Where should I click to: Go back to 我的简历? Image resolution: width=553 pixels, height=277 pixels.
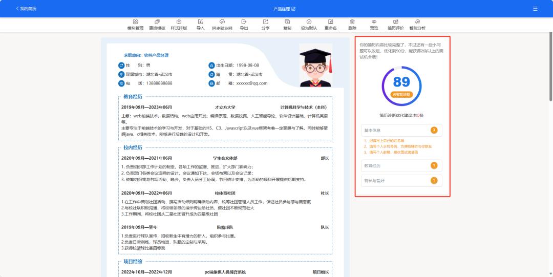26,9
